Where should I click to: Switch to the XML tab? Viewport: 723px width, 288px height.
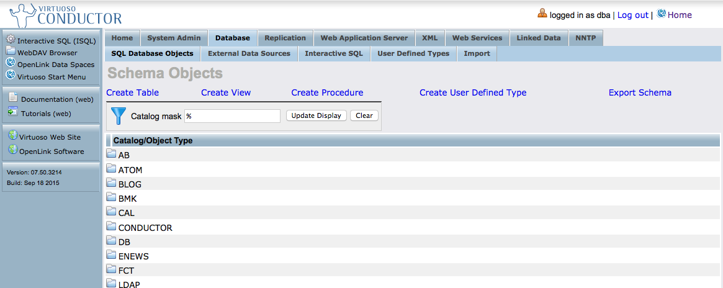[x=429, y=38]
